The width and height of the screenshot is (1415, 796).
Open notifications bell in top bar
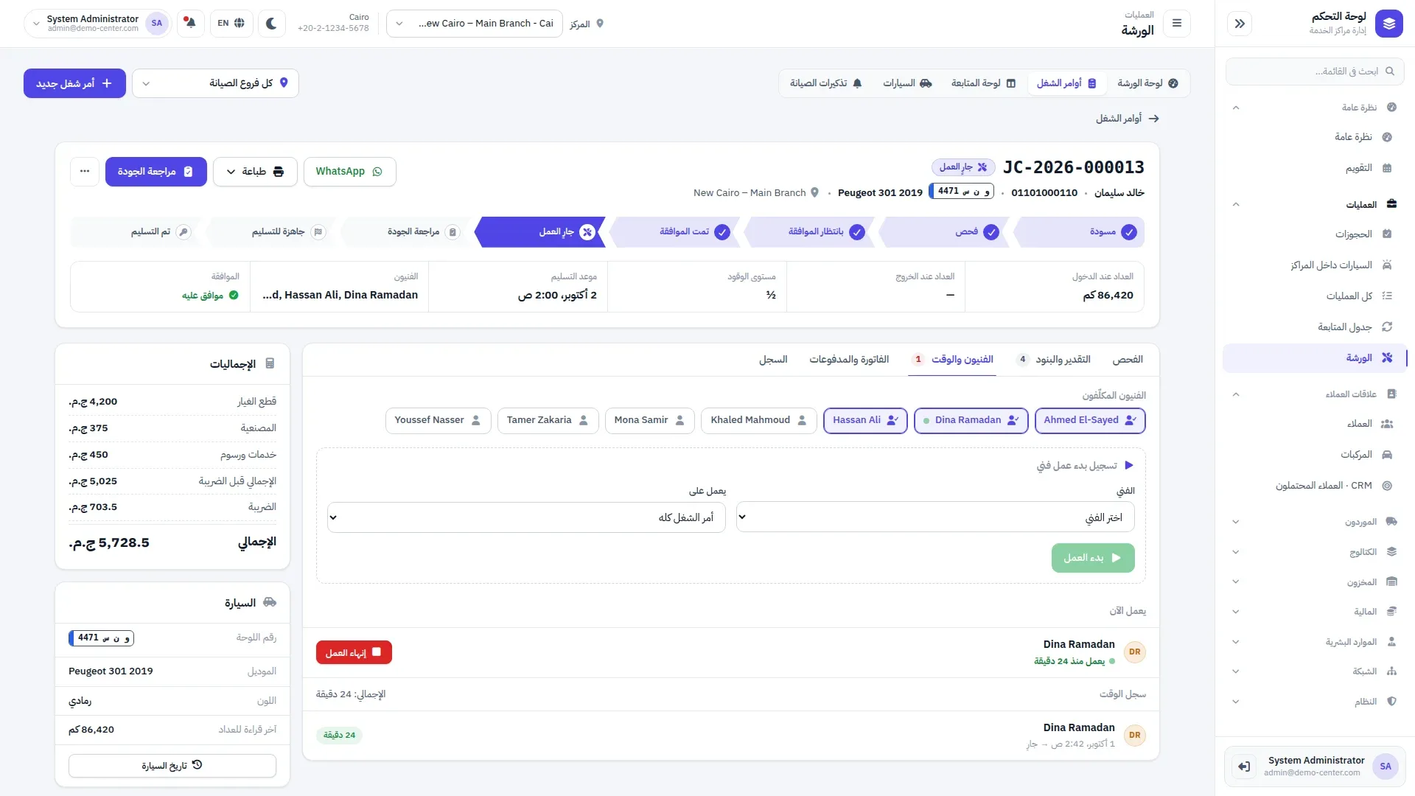tap(191, 23)
